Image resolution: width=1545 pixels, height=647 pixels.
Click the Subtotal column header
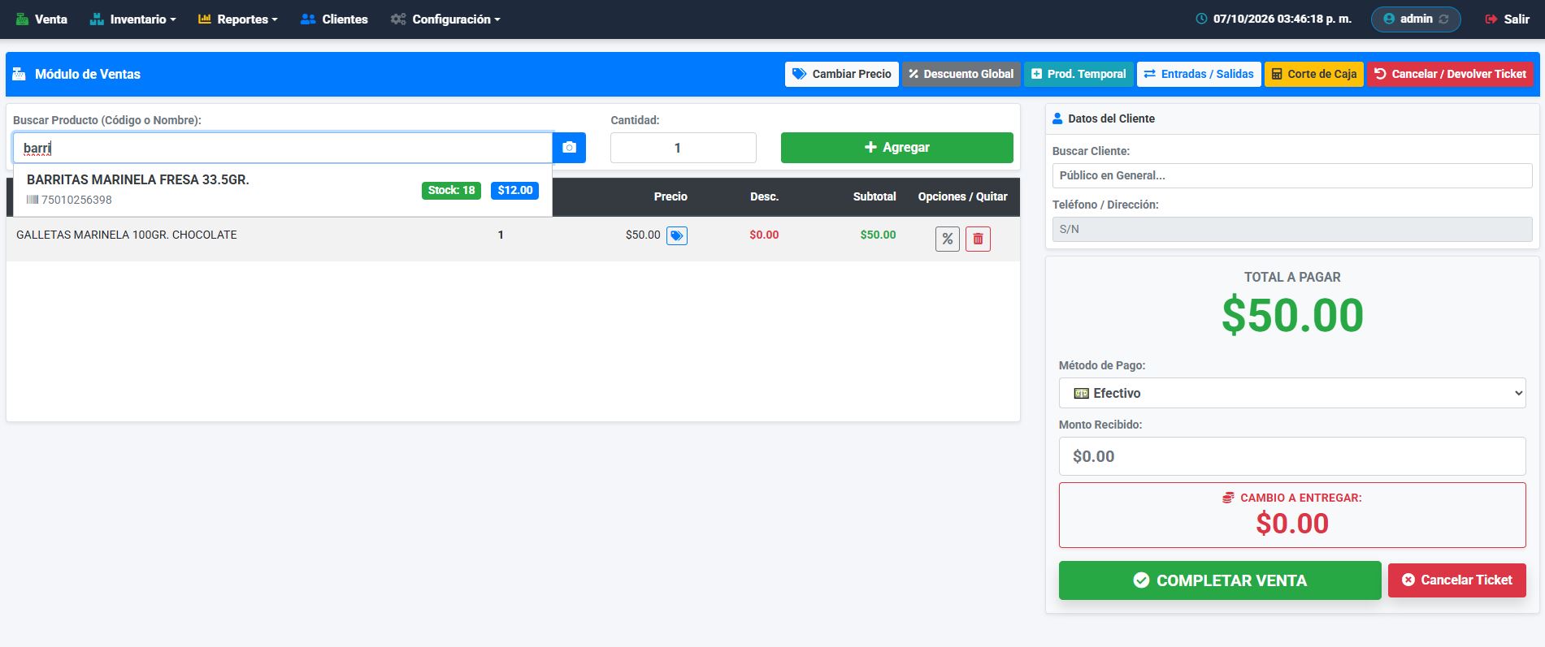click(874, 196)
